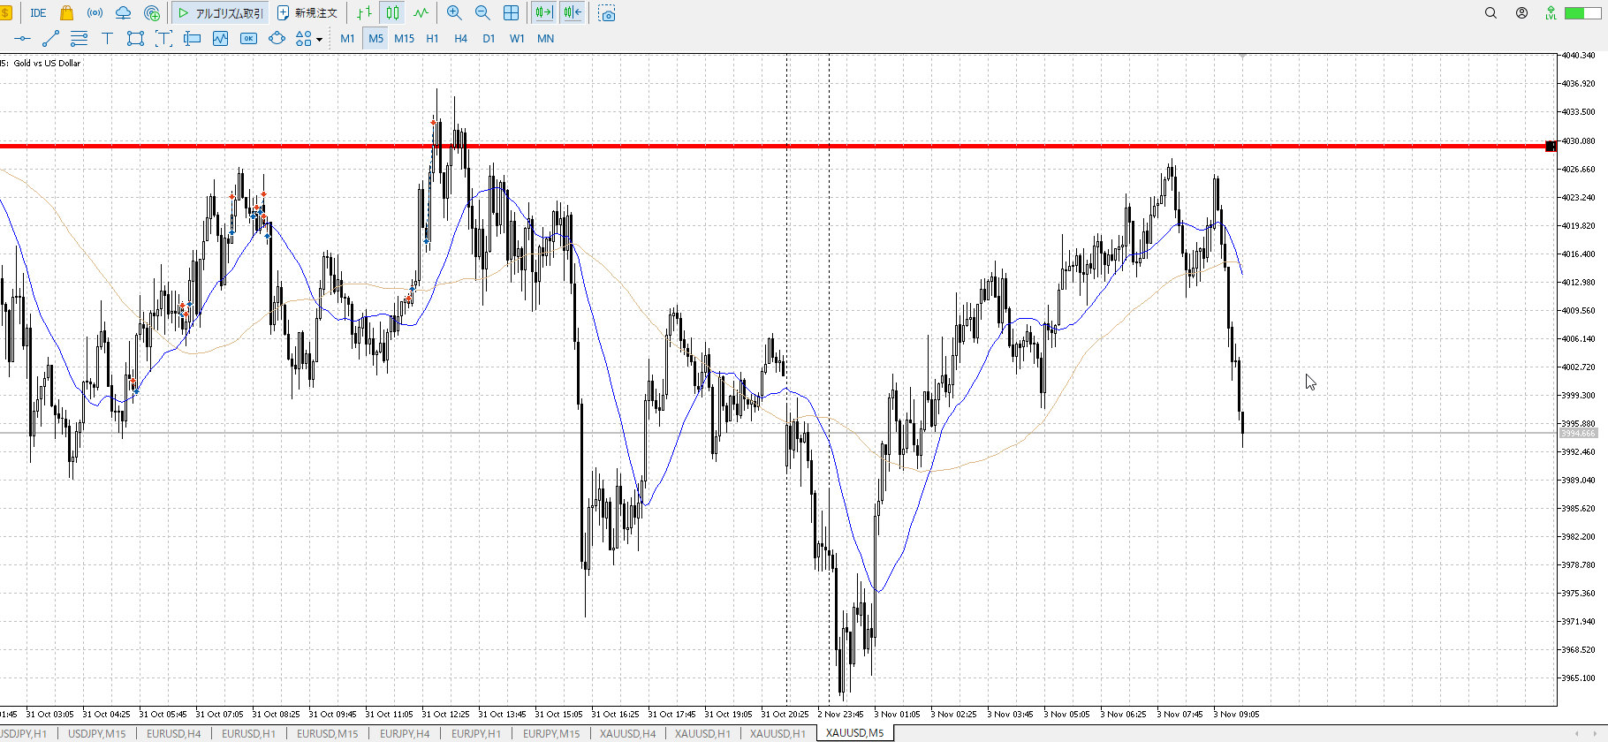Open the search magnifier in top right
Screen dimensions: 1608x742
(1490, 13)
